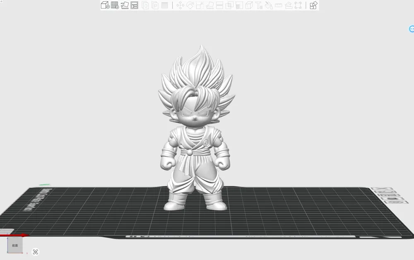Select the Text shape tool
The image size is (414, 260).
coord(259,5)
